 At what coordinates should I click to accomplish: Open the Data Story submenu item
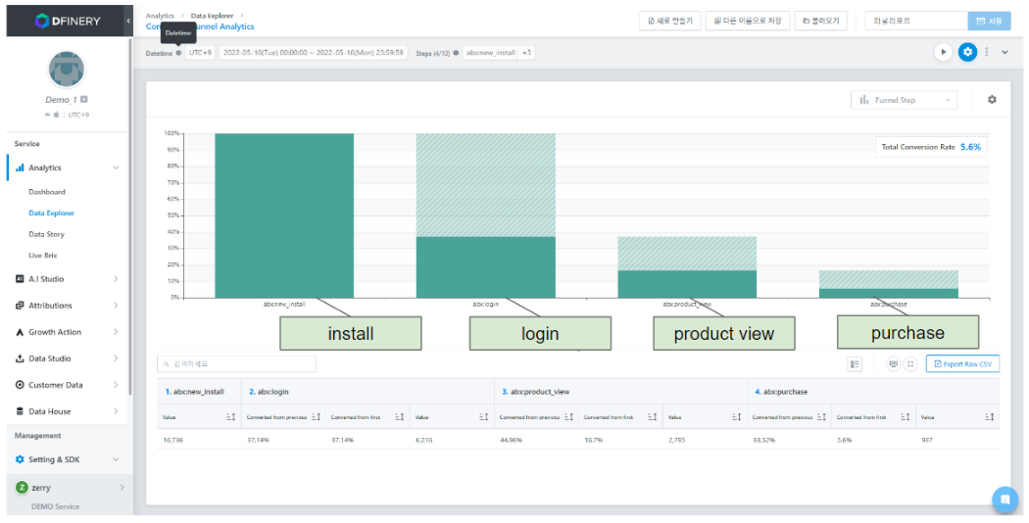tap(47, 234)
